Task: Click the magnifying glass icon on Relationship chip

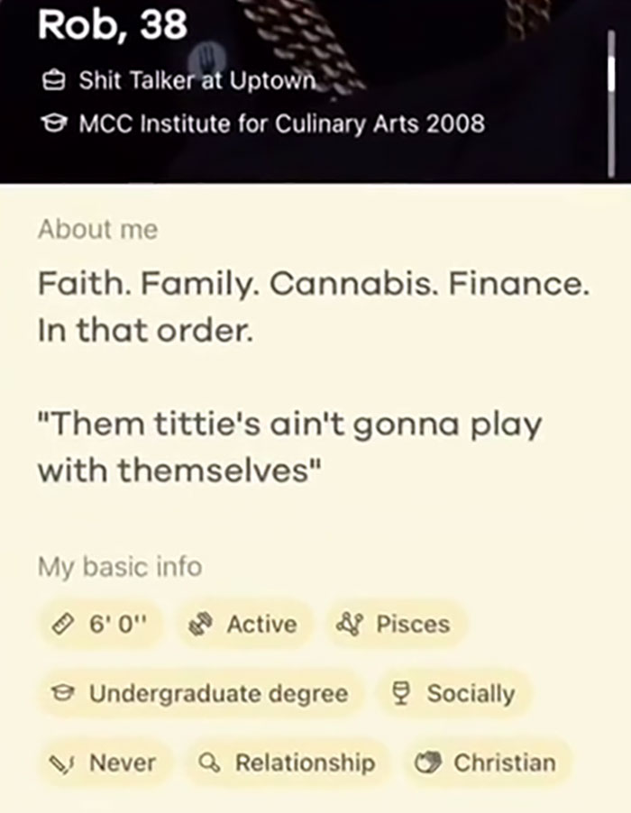Action: click(206, 762)
